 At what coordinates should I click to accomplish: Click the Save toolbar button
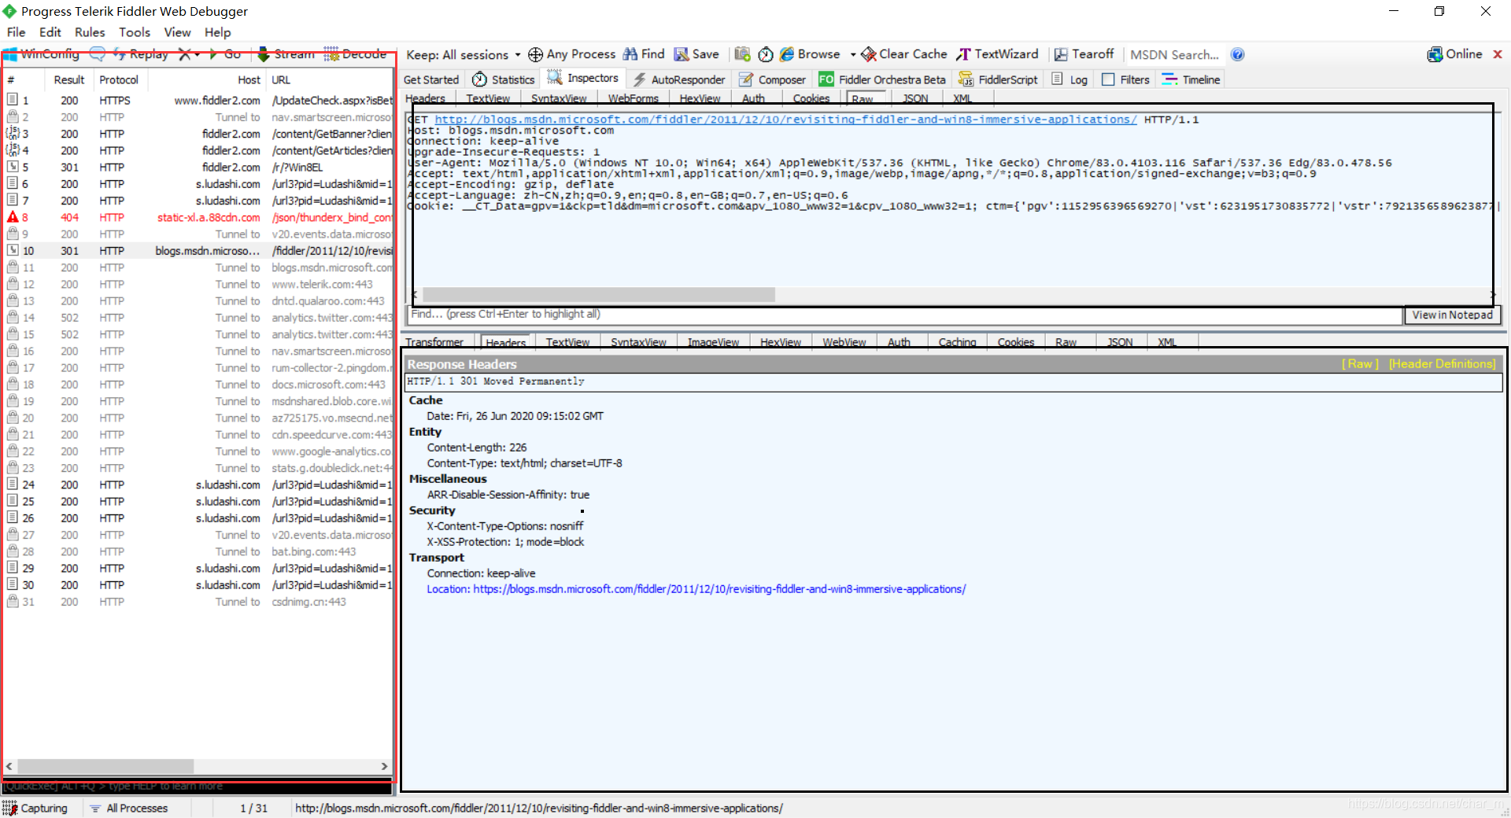(696, 54)
